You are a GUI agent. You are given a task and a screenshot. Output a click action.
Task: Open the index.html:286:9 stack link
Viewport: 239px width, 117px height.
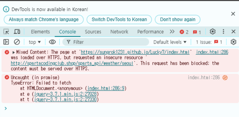tap(106, 88)
